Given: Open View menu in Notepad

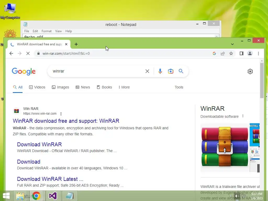Looking at the screenshot, I should (58, 31).
